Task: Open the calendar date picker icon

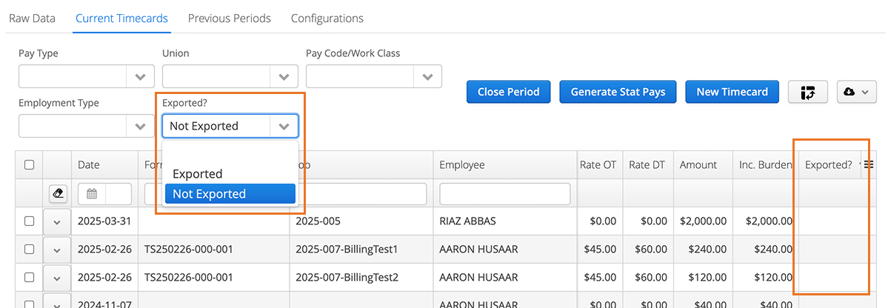Action: [92, 194]
